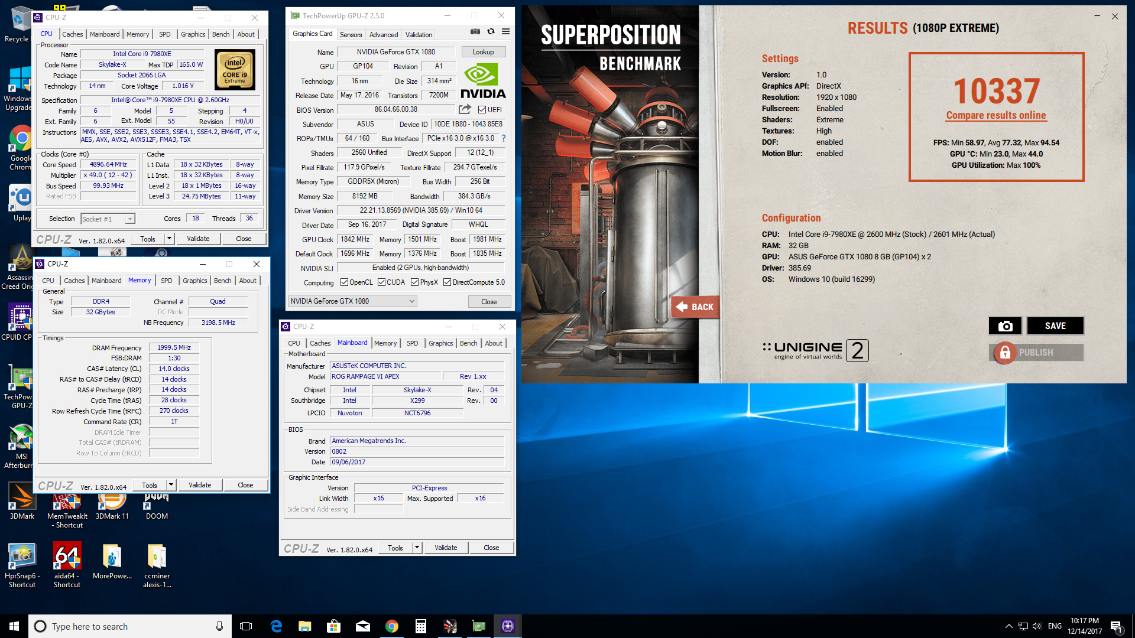Screen dimensions: 1135x638
Task: Open Advanced tab in GPU-Z
Action: click(x=384, y=35)
